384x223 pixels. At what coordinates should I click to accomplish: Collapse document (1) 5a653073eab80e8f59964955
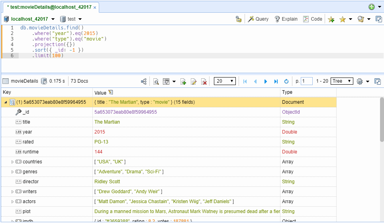[6, 103]
